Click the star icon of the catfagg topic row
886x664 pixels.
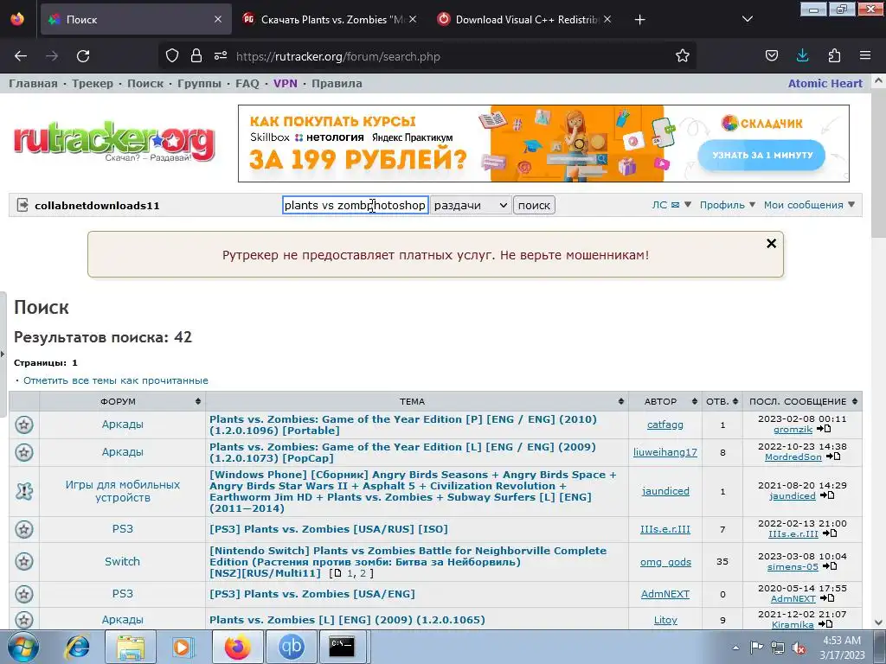23,425
